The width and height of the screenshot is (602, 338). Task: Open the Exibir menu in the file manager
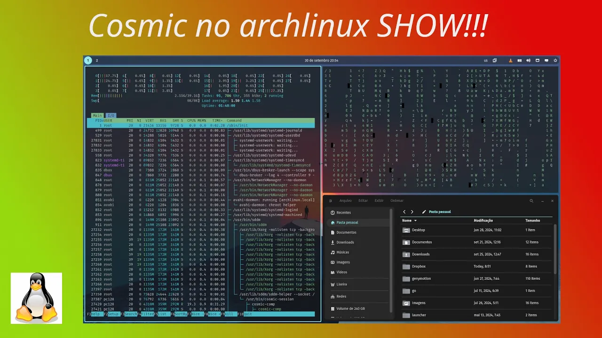tap(379, 200)
